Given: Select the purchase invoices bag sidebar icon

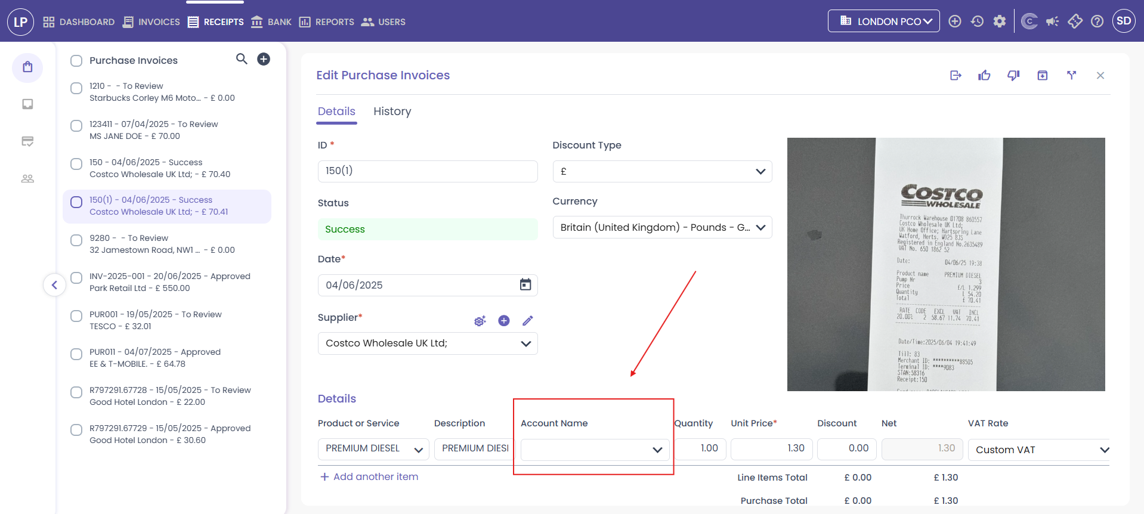Looking at the screenshot, I should [x=27, y=67].
